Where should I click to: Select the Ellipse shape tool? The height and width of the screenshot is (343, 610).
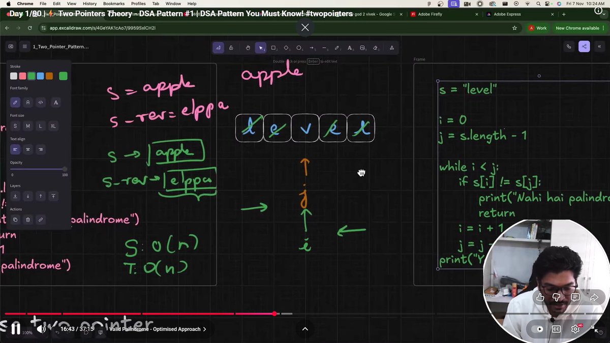tap(299, 48)
